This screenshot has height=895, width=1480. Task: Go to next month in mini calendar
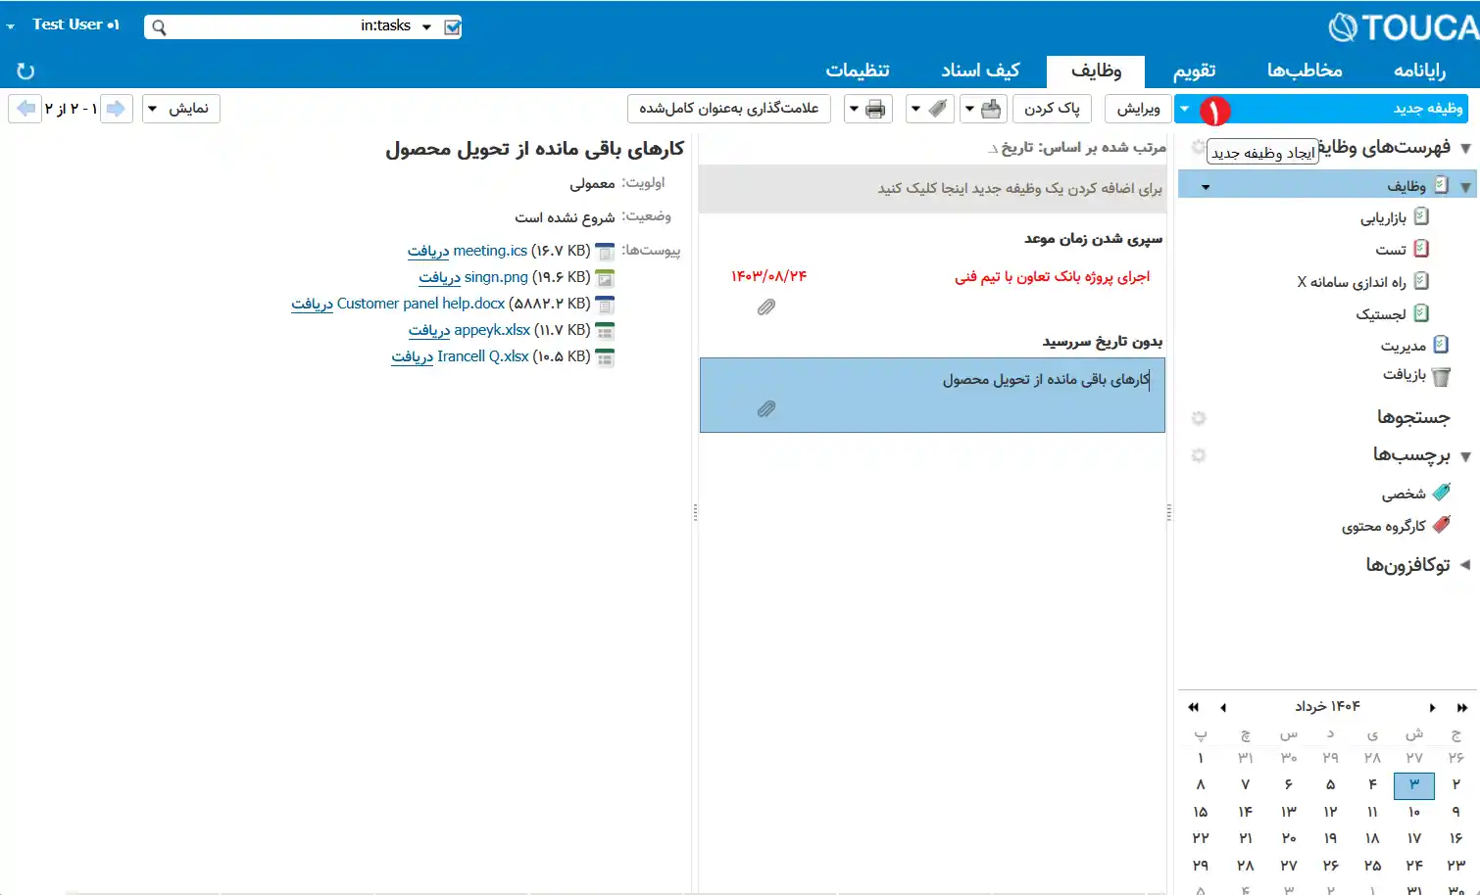click(x=1432, y=707)
